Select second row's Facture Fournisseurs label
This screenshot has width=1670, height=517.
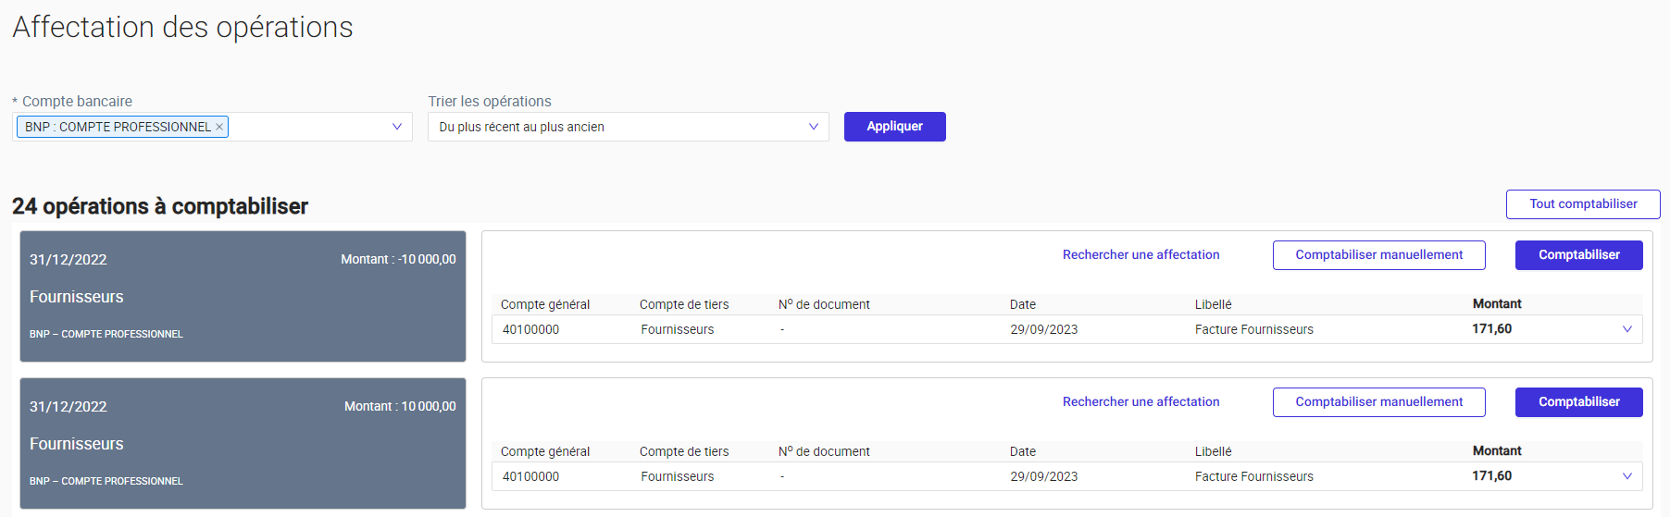pyautogui.click(x=1254, y=476)
